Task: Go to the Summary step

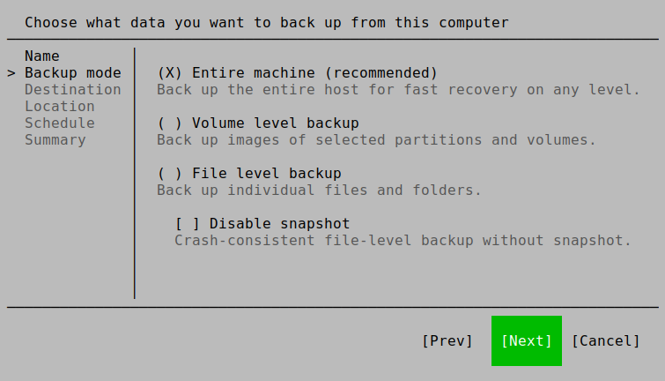Action: [x=55, y=139]
